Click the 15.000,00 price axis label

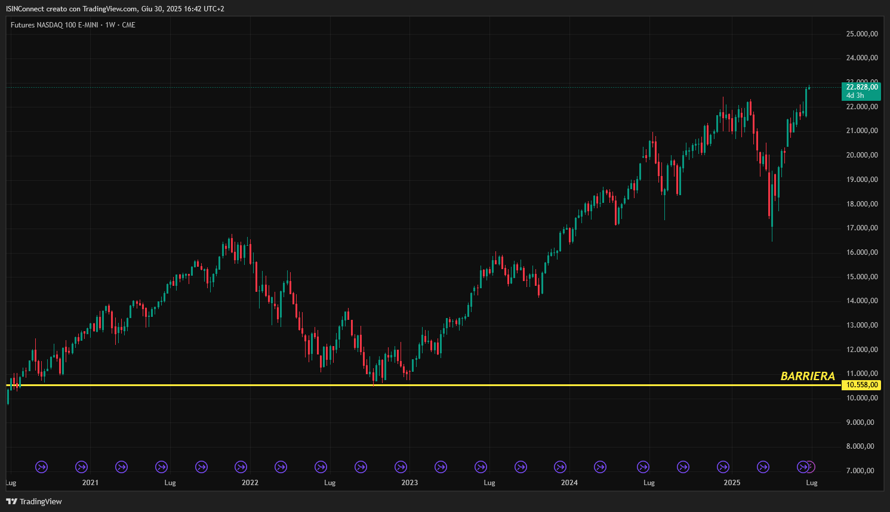[x=862, y=277]
